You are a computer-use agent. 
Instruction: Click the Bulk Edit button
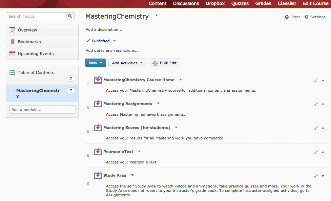point(164,63)
